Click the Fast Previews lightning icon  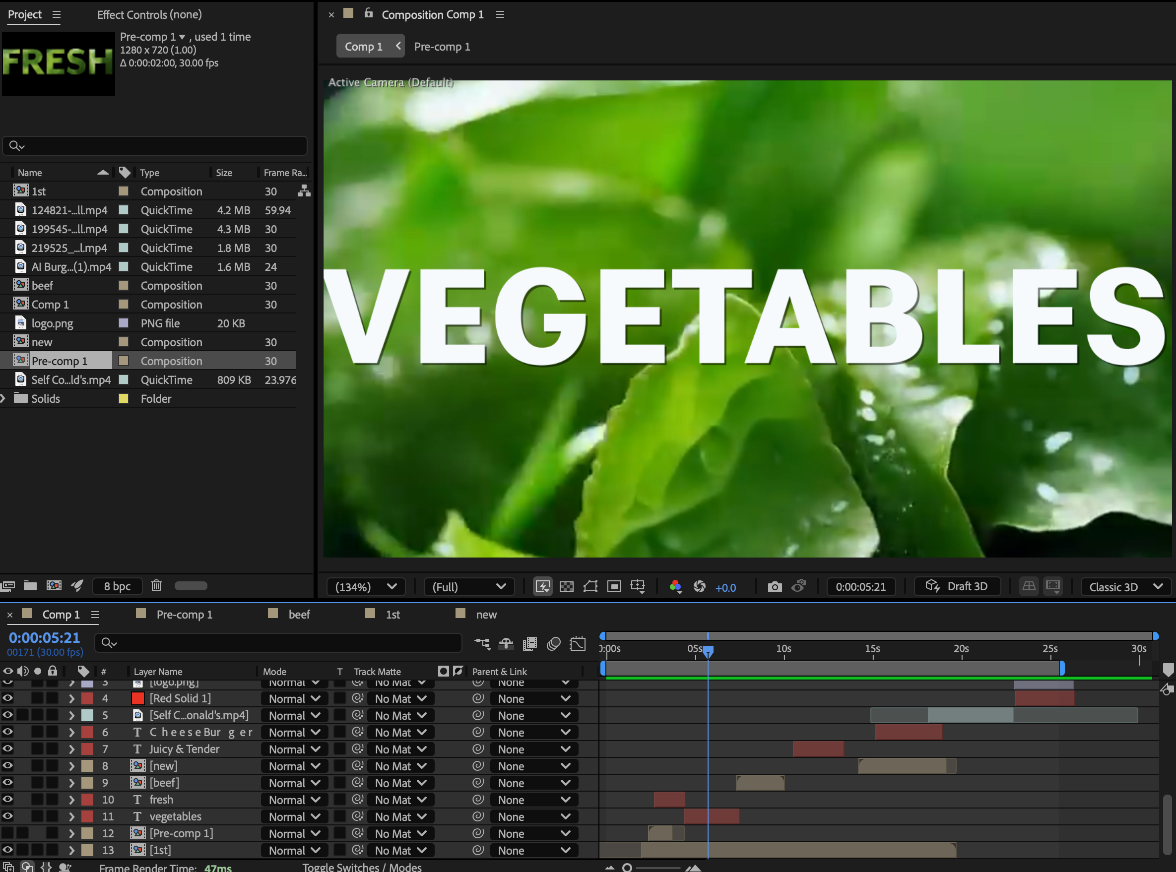(x=542, y=587)
